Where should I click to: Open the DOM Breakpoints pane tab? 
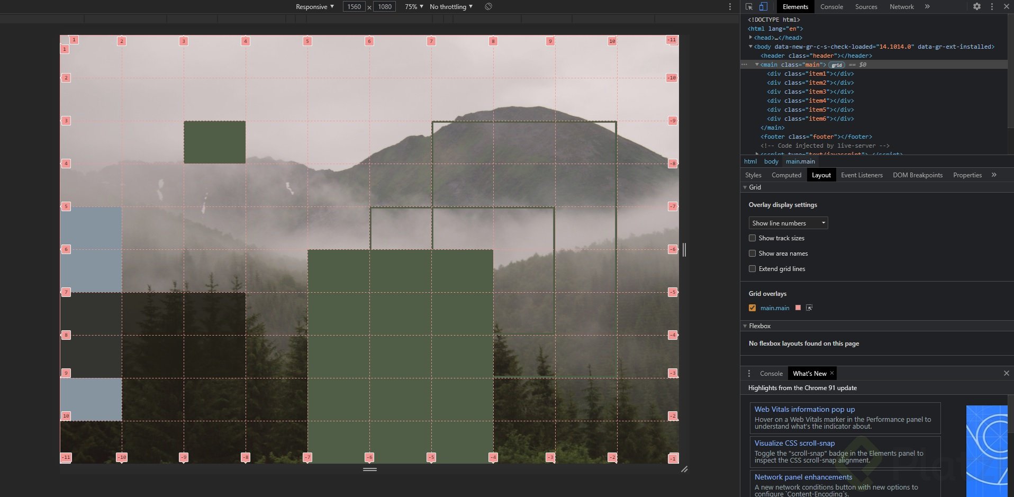918,175
